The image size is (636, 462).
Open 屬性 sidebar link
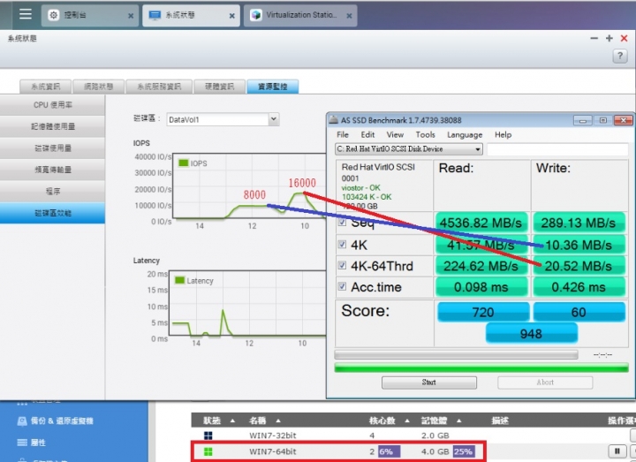[x=38, y=443]
